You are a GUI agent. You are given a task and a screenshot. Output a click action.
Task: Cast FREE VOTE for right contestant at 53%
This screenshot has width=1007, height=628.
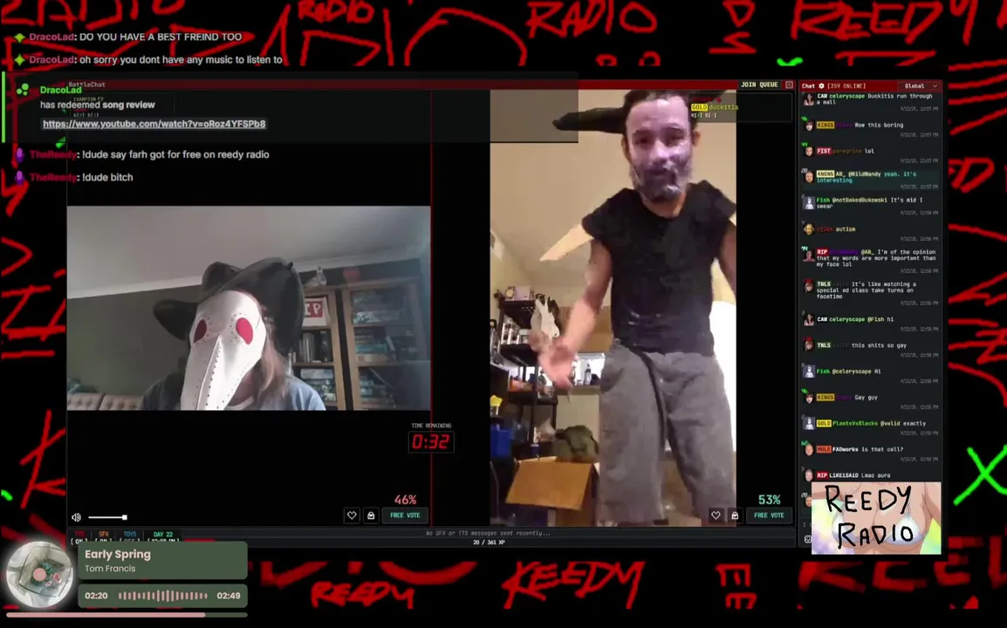pos(769,515)
